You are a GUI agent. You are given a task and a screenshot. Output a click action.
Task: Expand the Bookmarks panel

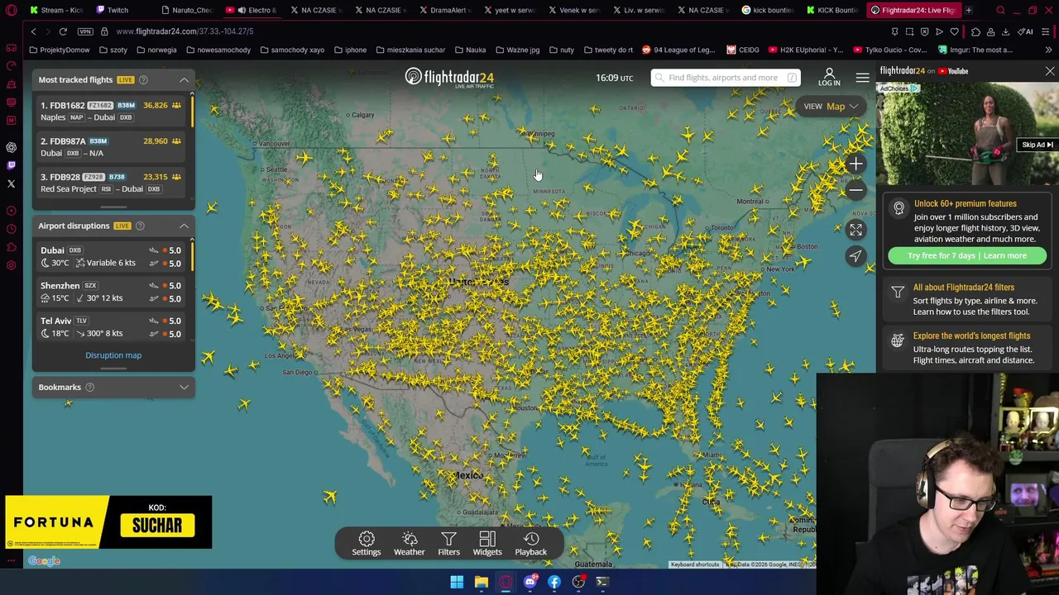184,387
